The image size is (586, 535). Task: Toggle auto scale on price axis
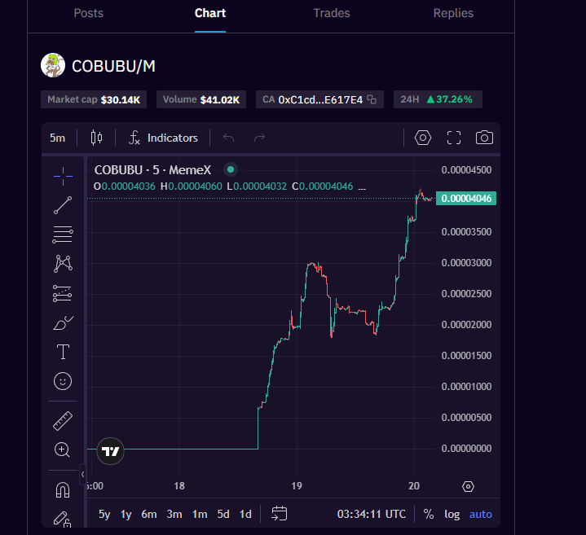click(481, 514)
